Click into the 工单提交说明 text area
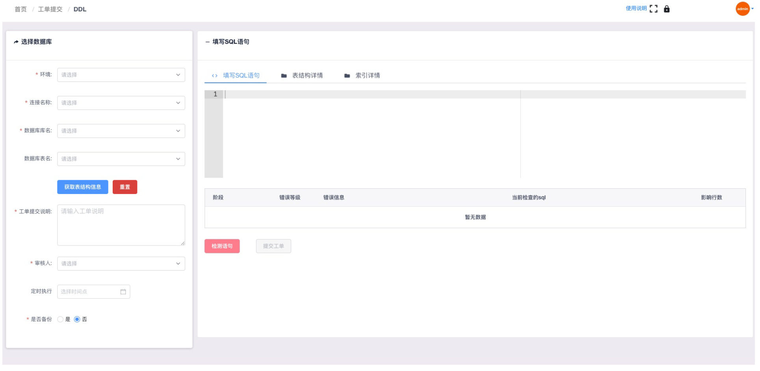 tap(121, 225)
